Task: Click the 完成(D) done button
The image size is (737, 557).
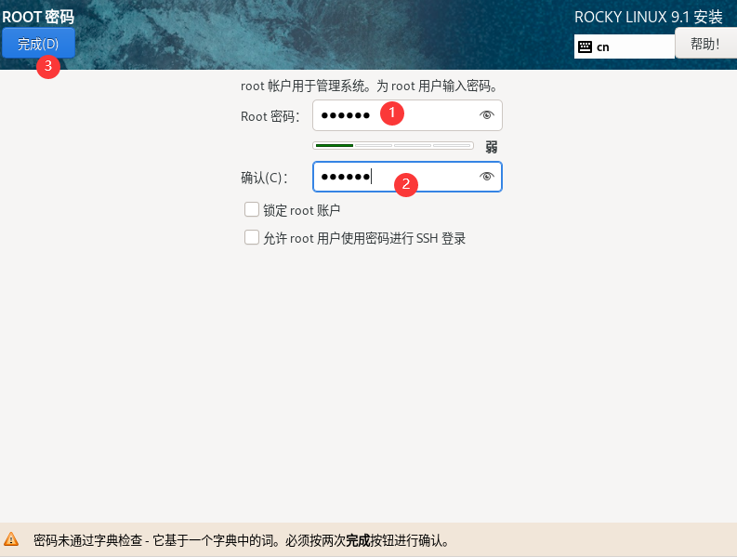Action: [x=38, y=44]
